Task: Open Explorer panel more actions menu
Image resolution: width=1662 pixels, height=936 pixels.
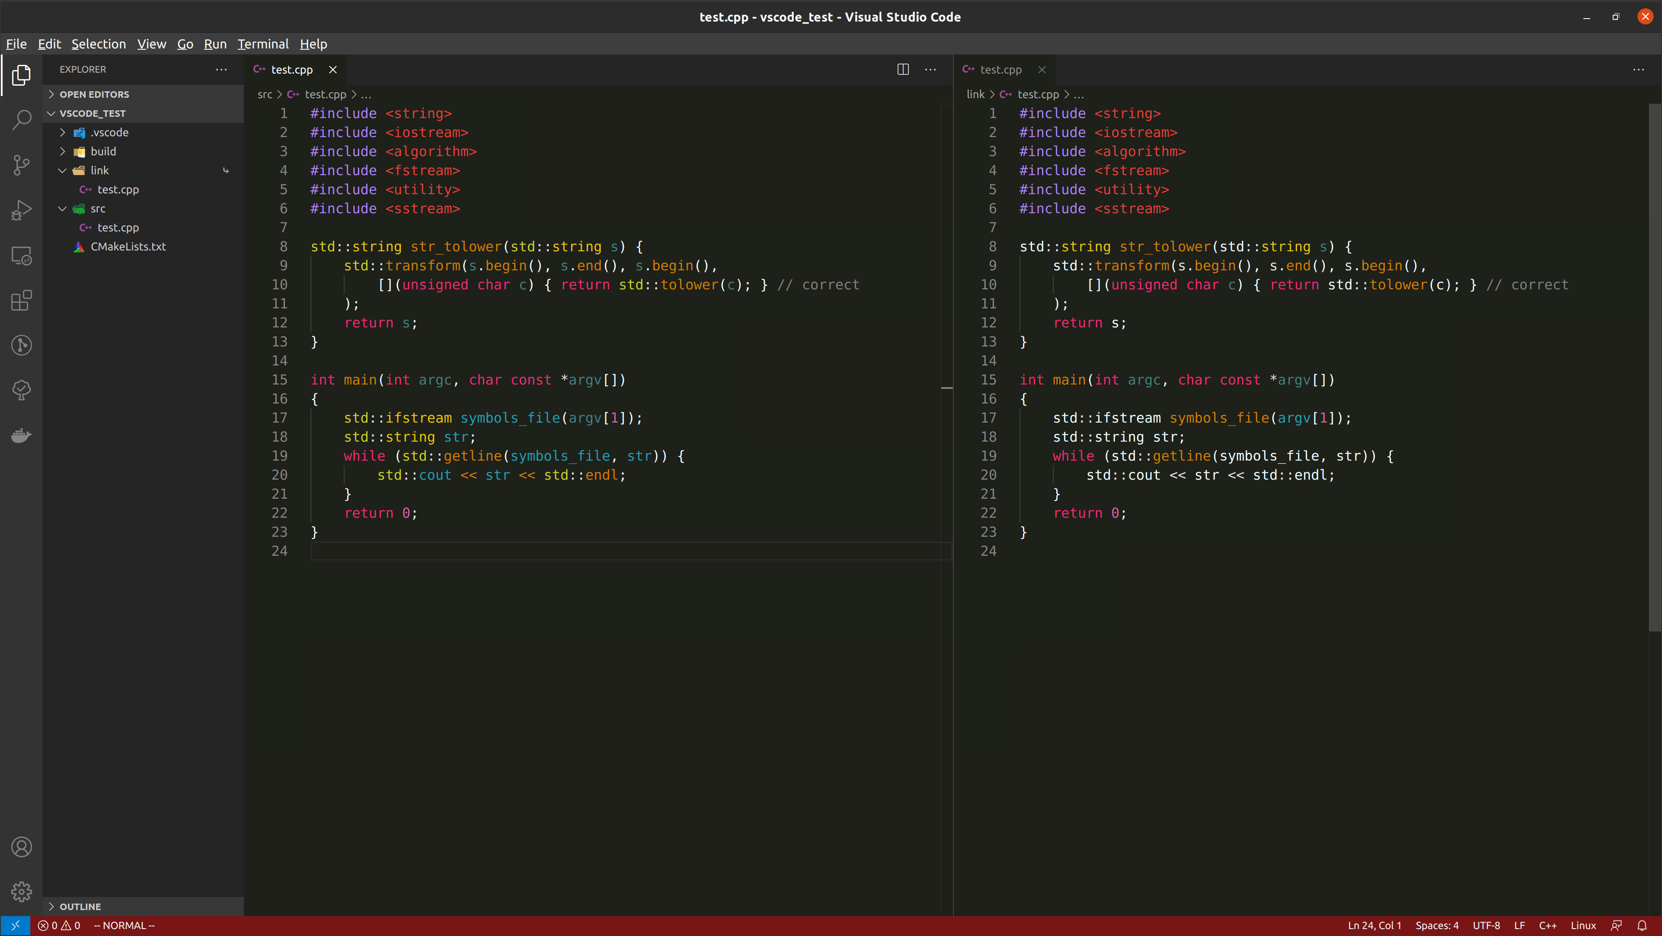Action: coord(221,69)
